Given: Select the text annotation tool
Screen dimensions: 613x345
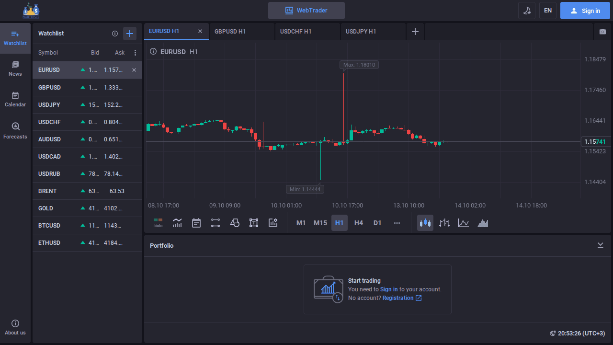Looking at the screenshot, I should point(254,223).
